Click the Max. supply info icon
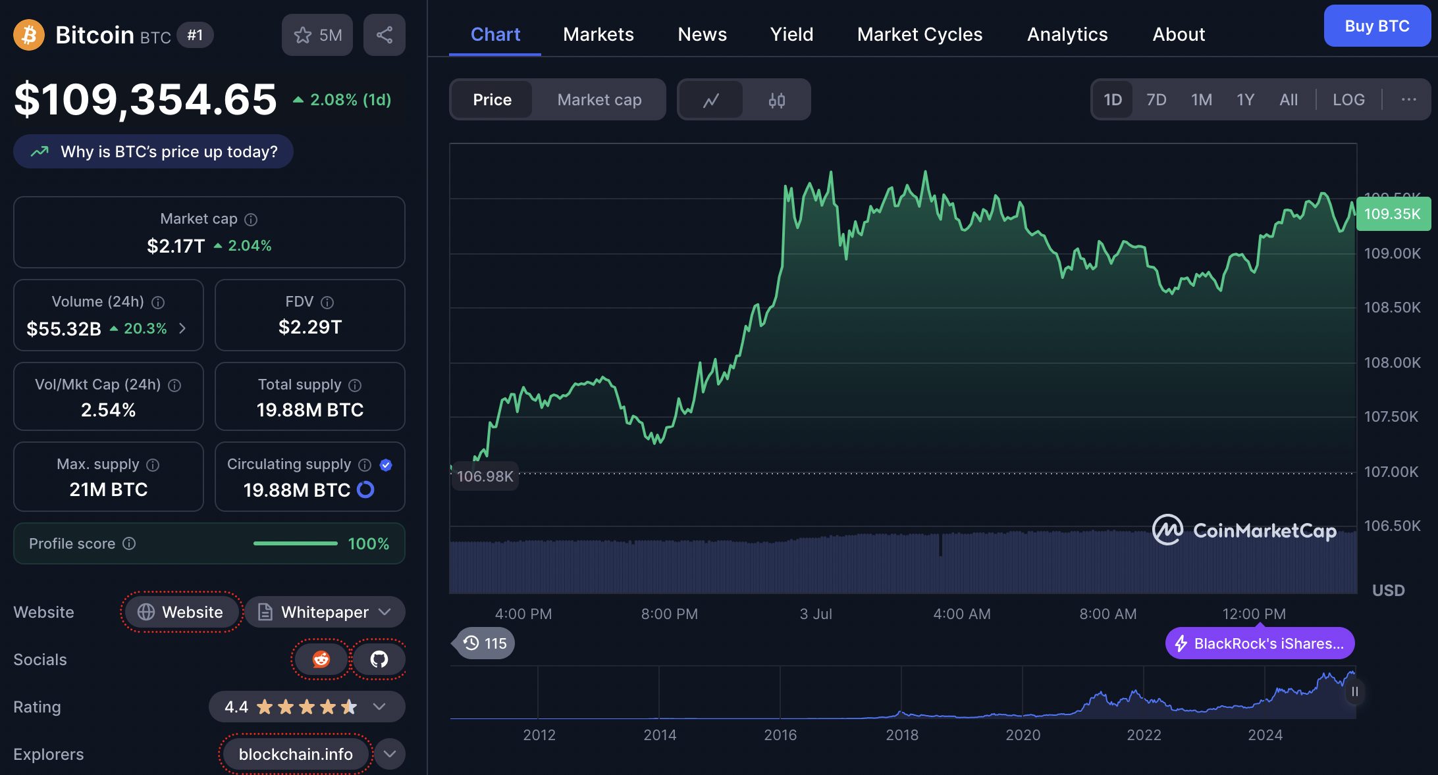This screenshot has width=1438, height=775. 153,464
